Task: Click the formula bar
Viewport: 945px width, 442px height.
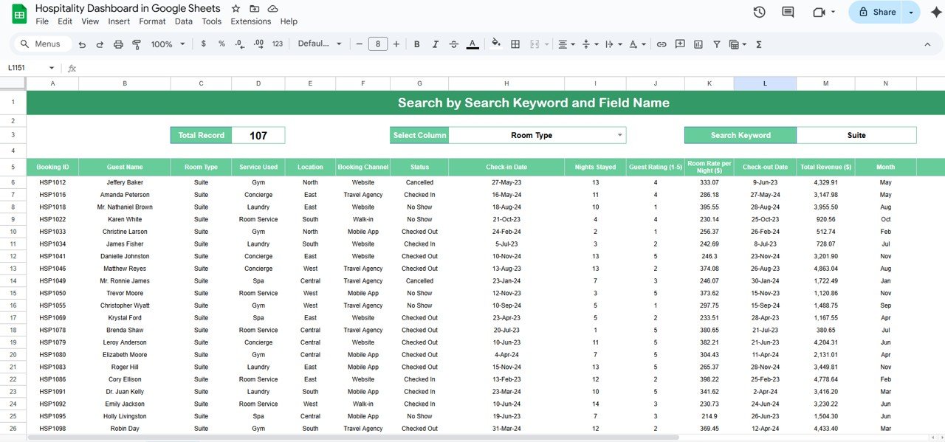Action: (x=509, y=68)
